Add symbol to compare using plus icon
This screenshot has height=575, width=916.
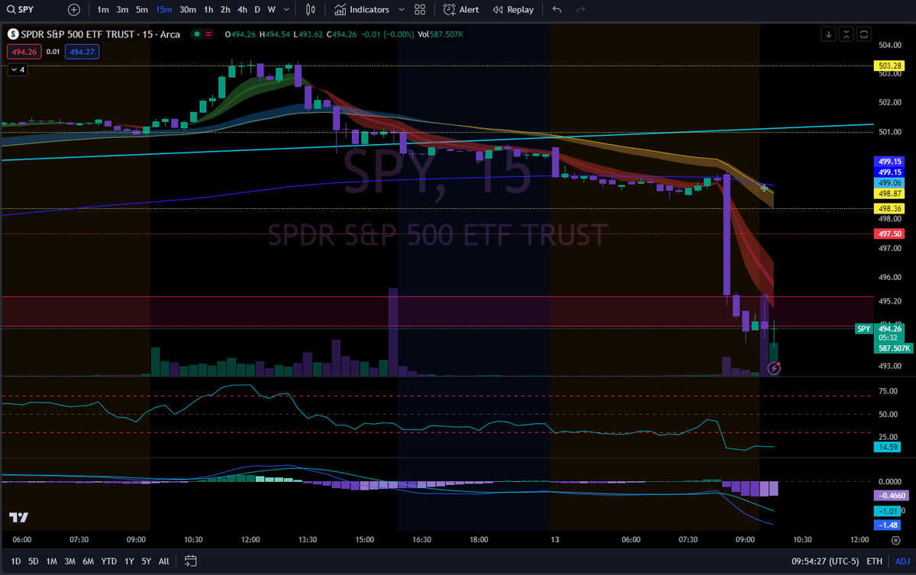click(73, 10)
